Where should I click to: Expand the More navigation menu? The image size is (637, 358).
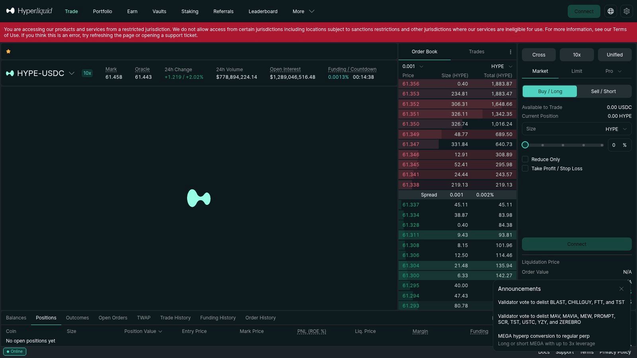(303, 11)
